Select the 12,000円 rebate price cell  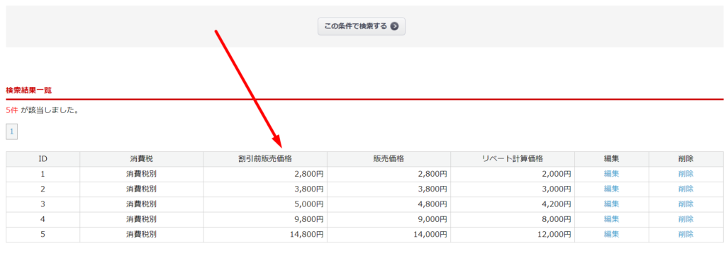(513, 234)
